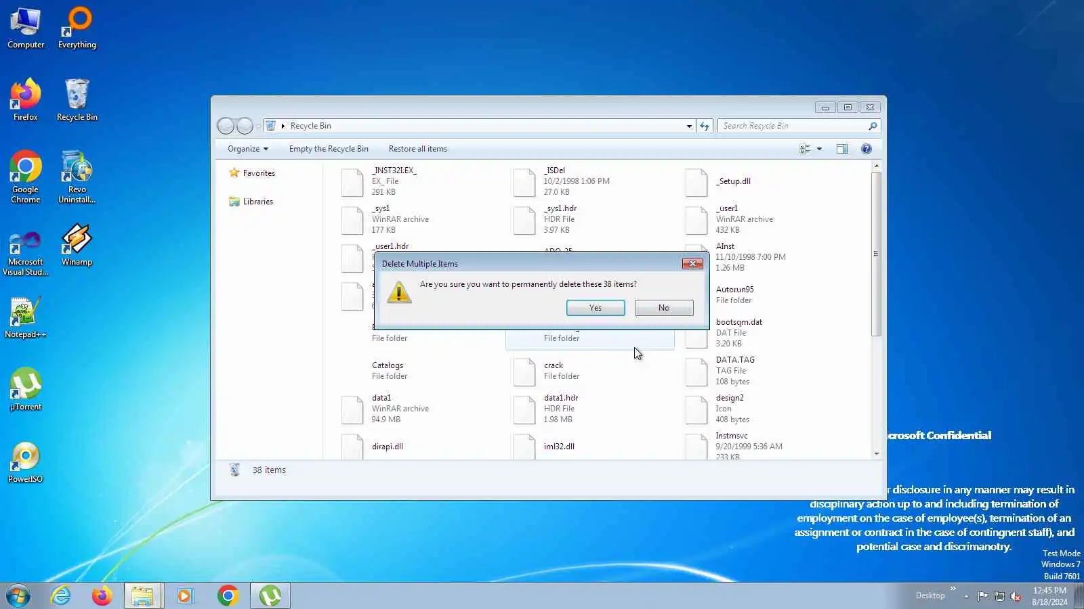Open the µTorrent desktop shortcut
1084x609 pixels.
(x=26, y=390)
